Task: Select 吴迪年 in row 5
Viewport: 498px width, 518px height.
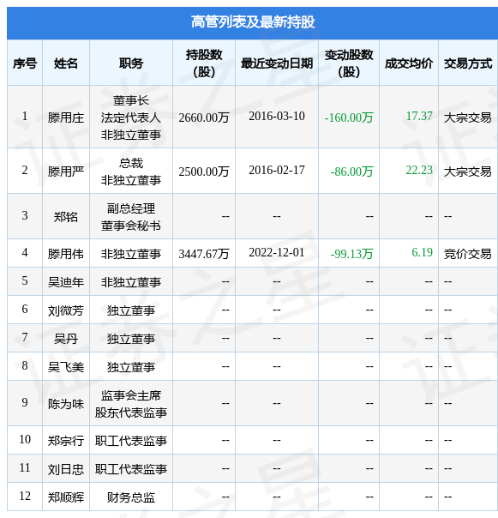Action: point(66,282)
